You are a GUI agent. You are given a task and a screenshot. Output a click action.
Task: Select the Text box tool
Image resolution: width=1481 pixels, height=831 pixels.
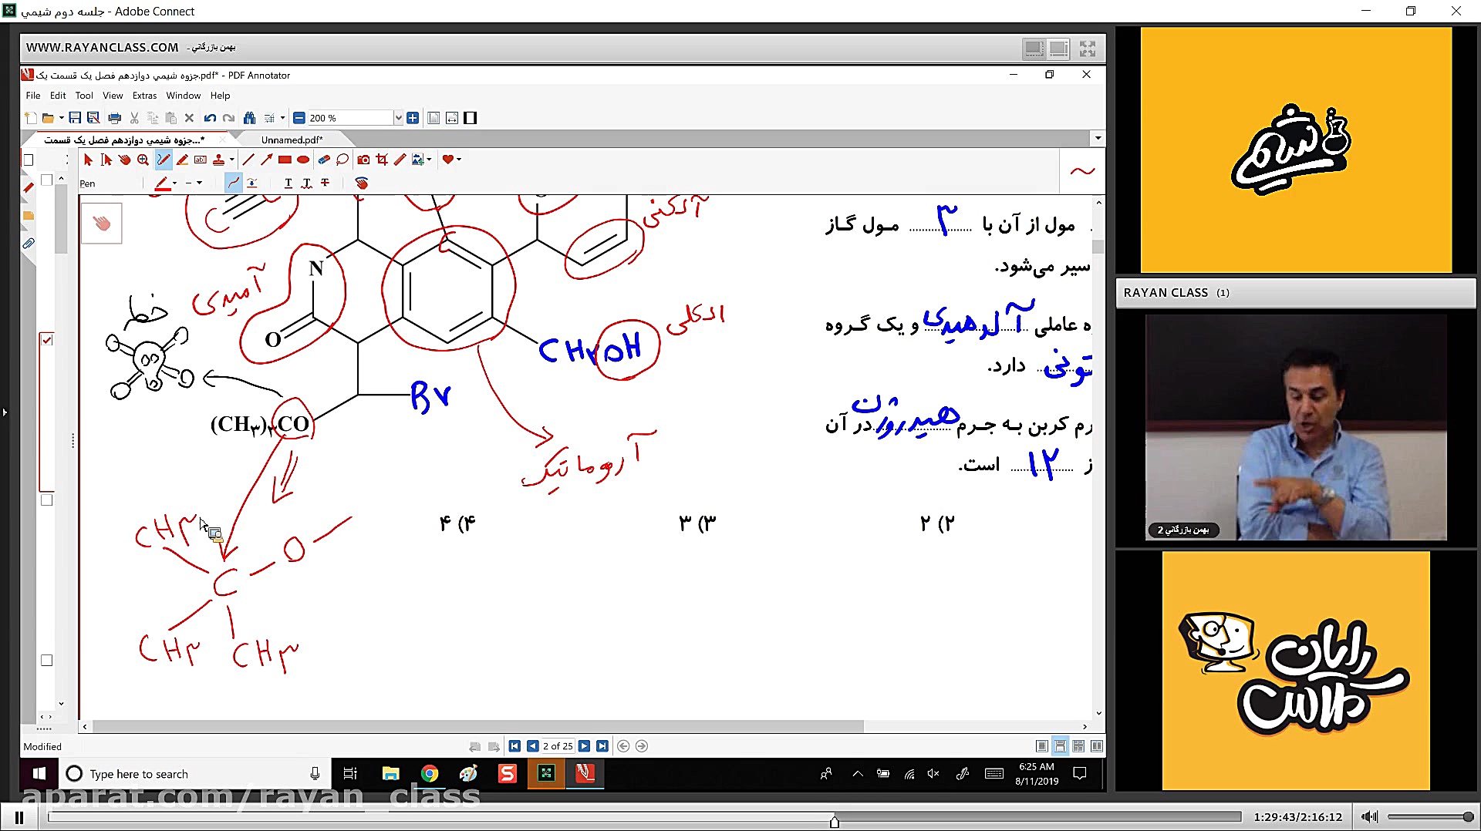pos(201,160)
